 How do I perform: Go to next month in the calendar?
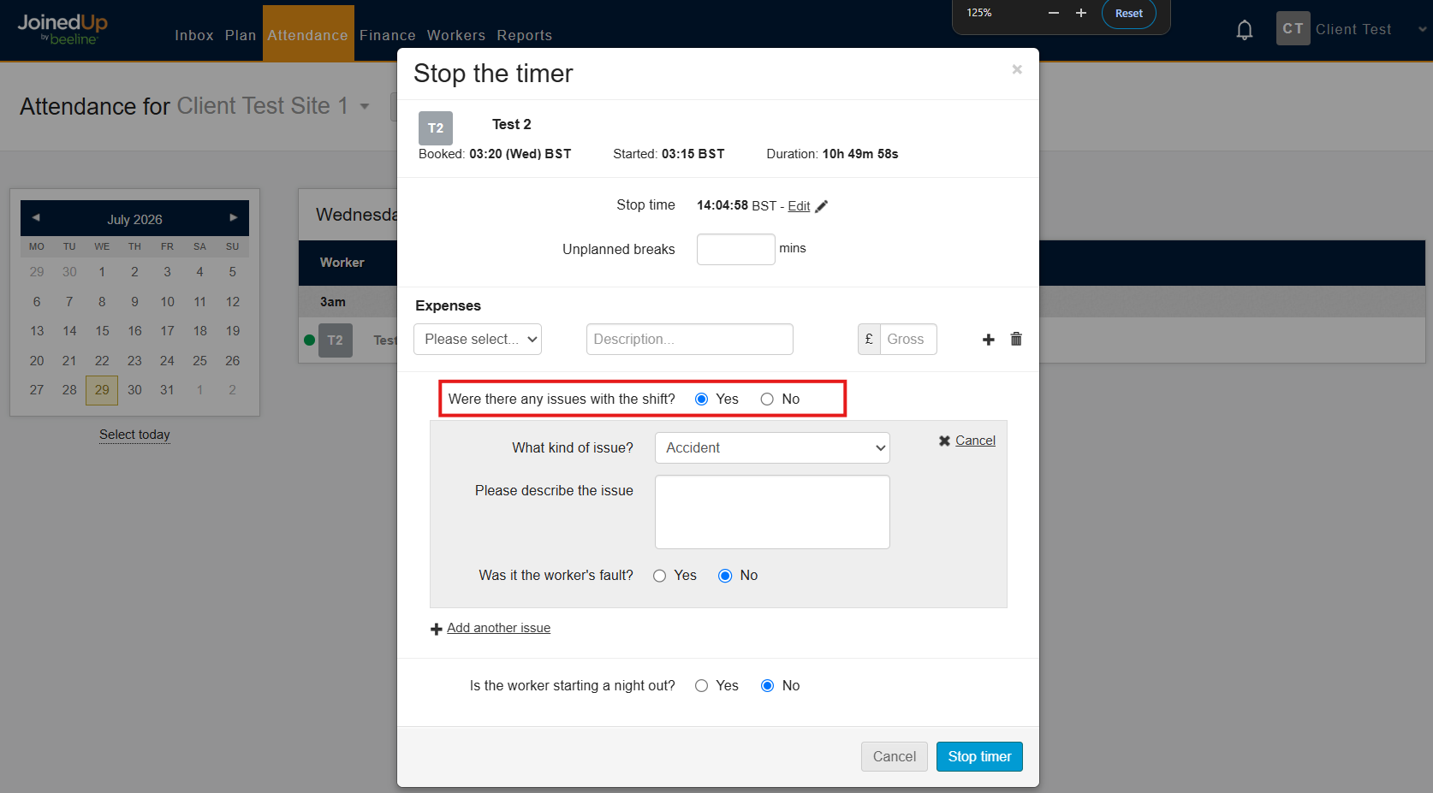click(x=233, y=218)
